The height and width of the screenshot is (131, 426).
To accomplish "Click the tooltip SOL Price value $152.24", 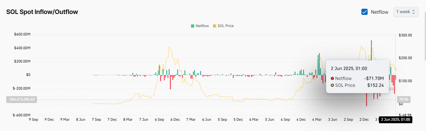I will click(375, 85).
